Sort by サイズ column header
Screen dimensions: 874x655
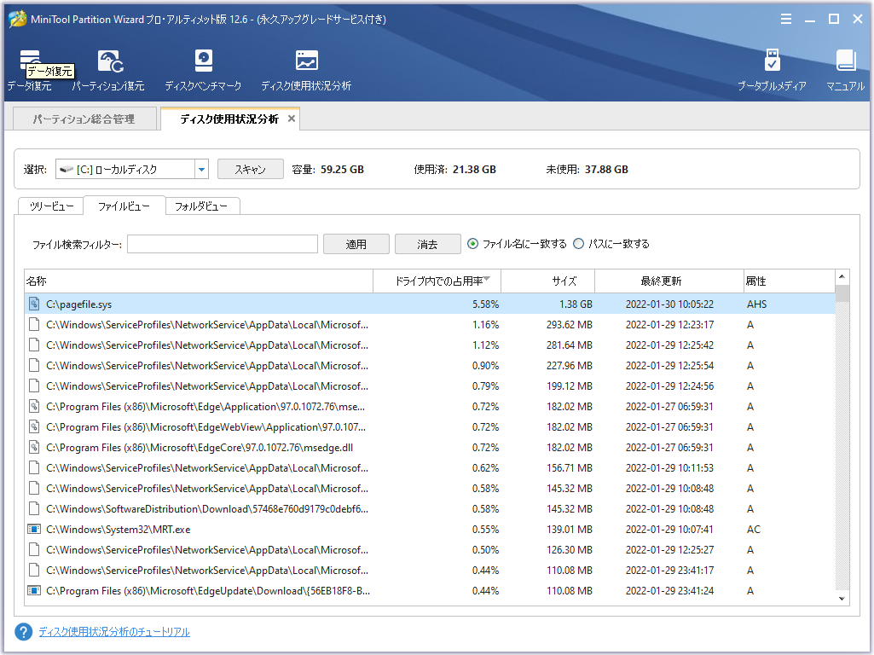pos(548,281)
